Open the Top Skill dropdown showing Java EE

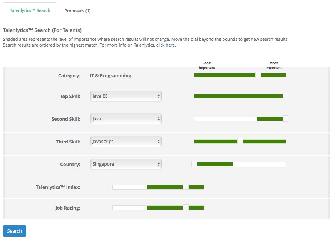(126, 96)
